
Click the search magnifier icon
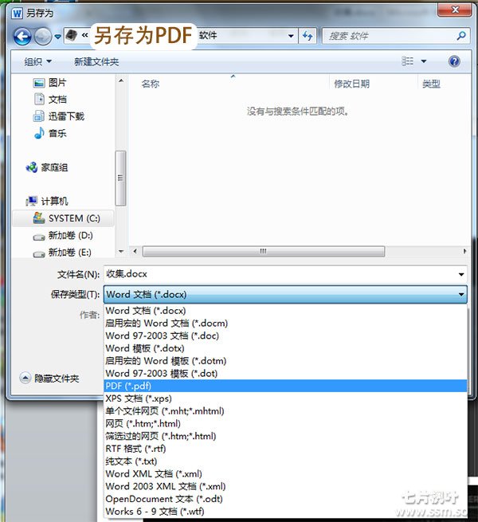[460, 36]
